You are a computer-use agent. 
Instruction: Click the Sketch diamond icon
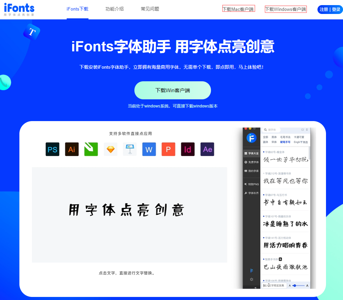click(111, 149)
